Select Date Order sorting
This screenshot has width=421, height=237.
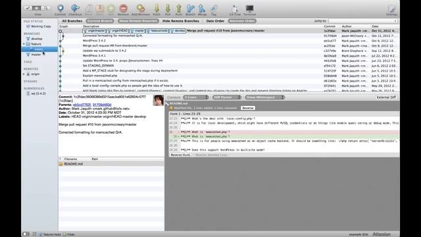tap(215, 21)
